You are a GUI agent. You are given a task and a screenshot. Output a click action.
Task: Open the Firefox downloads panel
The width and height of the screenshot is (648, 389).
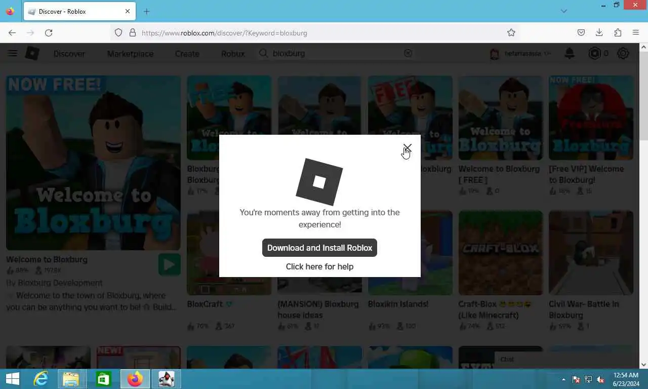click(599, 33)
